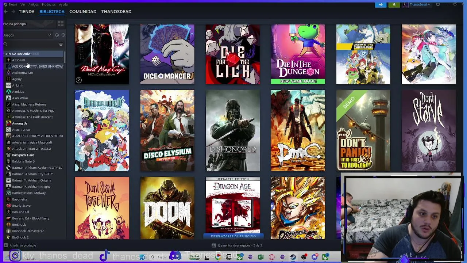
Task: Open the library filter options icon
Action: pyautogui.click(x=61, y=44)
